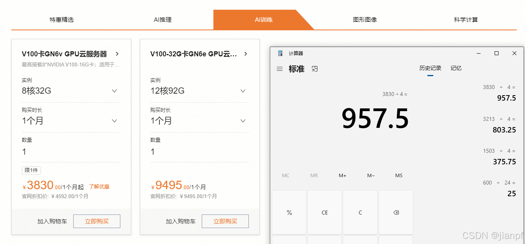Image resolution: width=525 pixels, height=244 pixels.
Task: Click V100-32G卡GN6e GPU云 title
Action: tap(194, 54)
